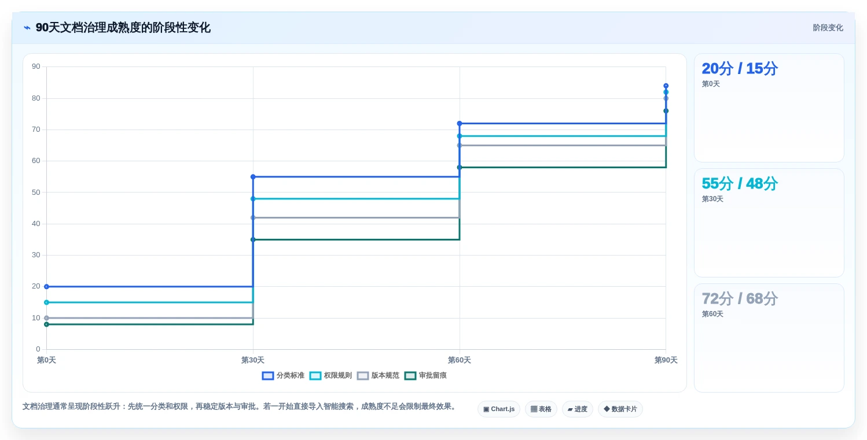Image resolution: width=867 pixels, height=440 pixels.
Task: Click the 第90天 x-axis label
Action: tap(666, 360)
